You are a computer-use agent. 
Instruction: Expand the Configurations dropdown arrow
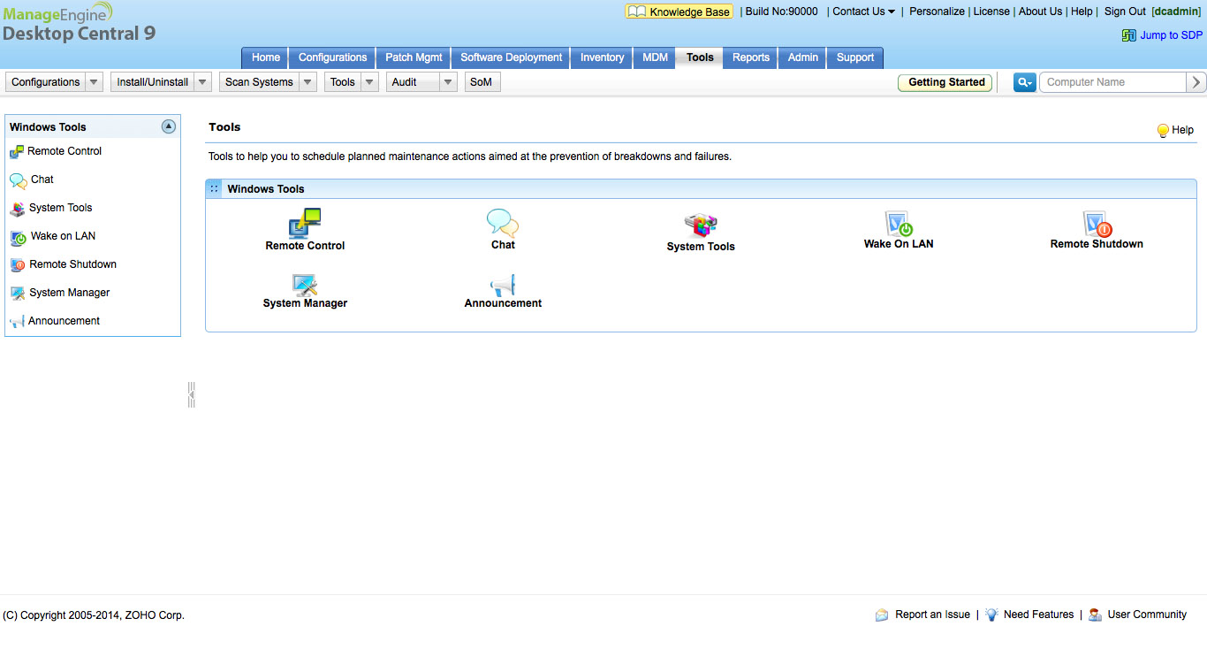pyautogui.click(x=95, y=82)
